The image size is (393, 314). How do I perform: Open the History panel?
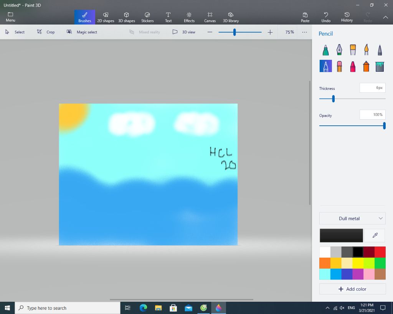pyautogui.click(x=347, y=17)
